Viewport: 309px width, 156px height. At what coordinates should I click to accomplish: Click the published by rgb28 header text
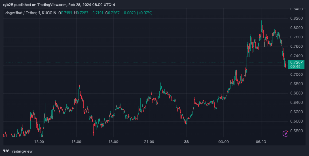point(59,5)
